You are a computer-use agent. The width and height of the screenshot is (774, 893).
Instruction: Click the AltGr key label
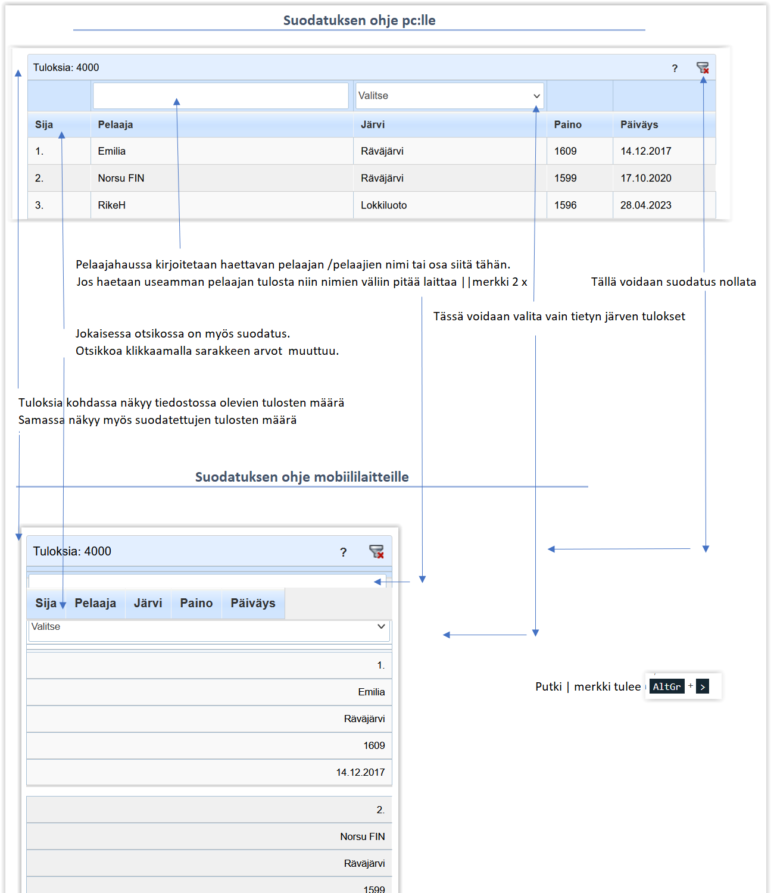click(x=667, y=686)
